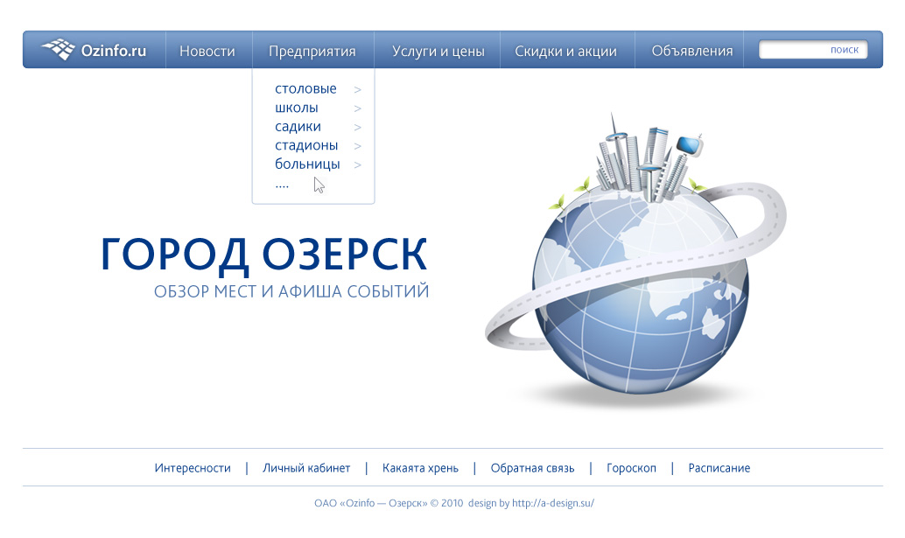The width and height of the screenshot is (905, 538).
Task: Choose стадионы from the dropdown
Action: [306, 145]
